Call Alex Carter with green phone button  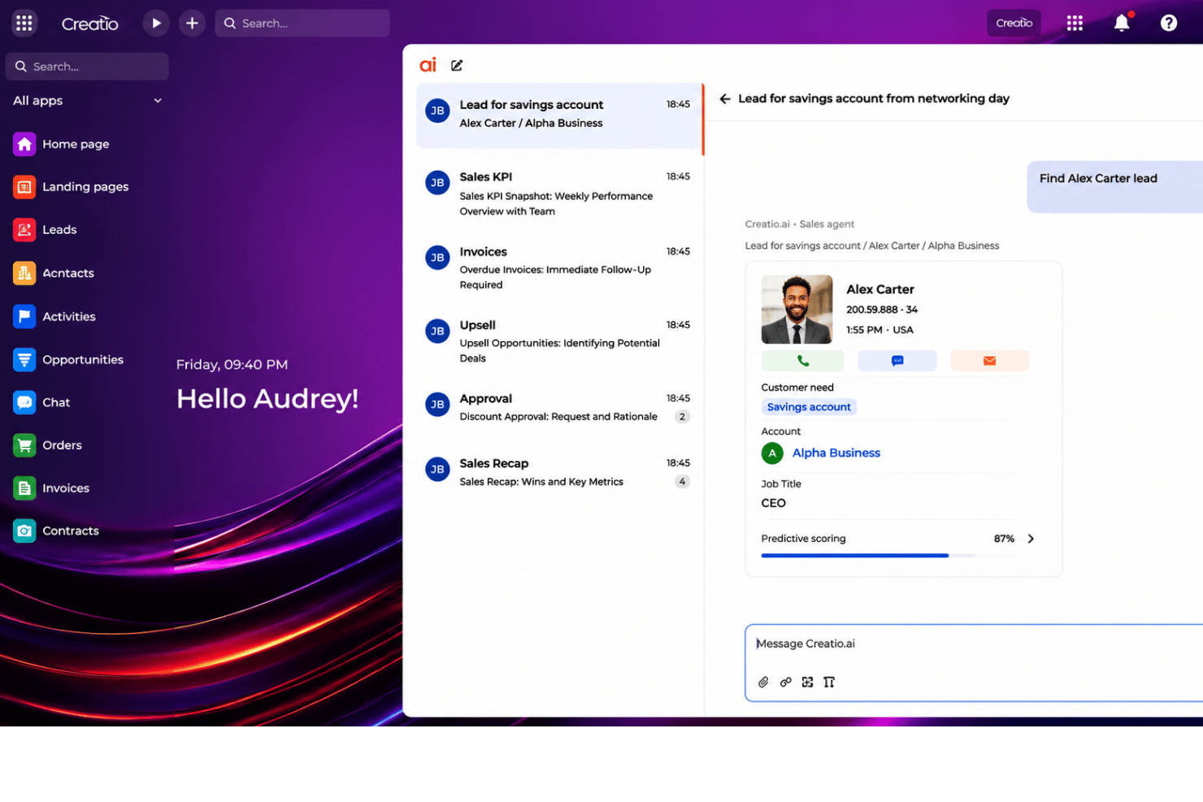[802, 361]
